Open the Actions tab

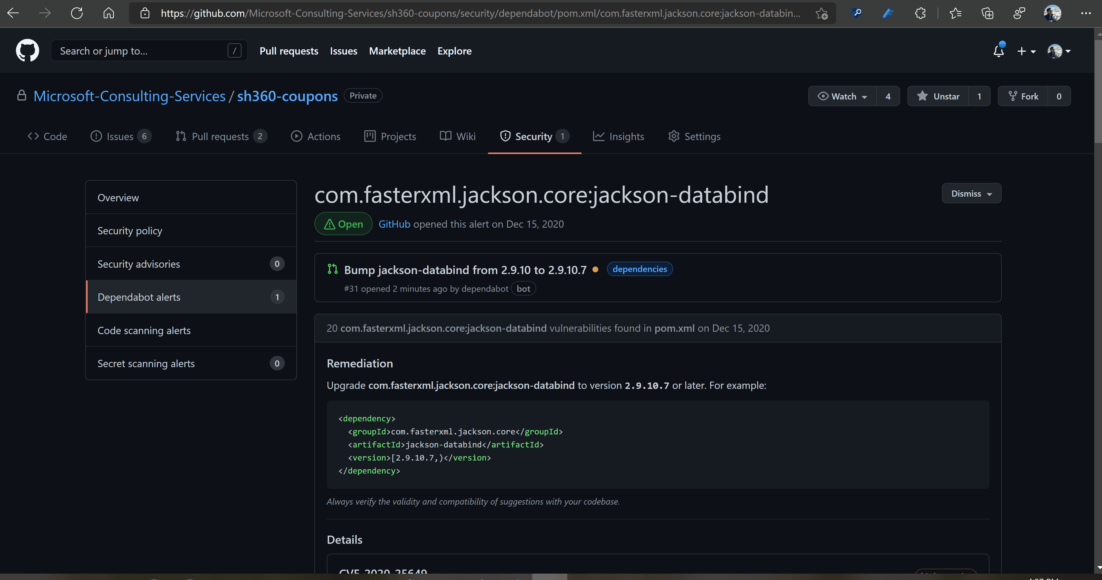click(316, 137)
